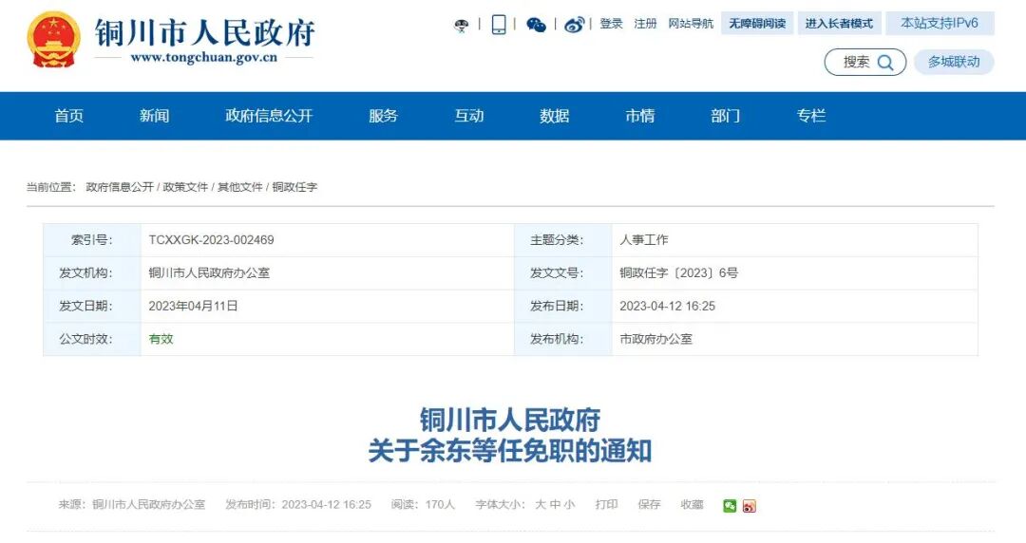
Task: Open 数据 navigation menu
Action: point(554,116)
